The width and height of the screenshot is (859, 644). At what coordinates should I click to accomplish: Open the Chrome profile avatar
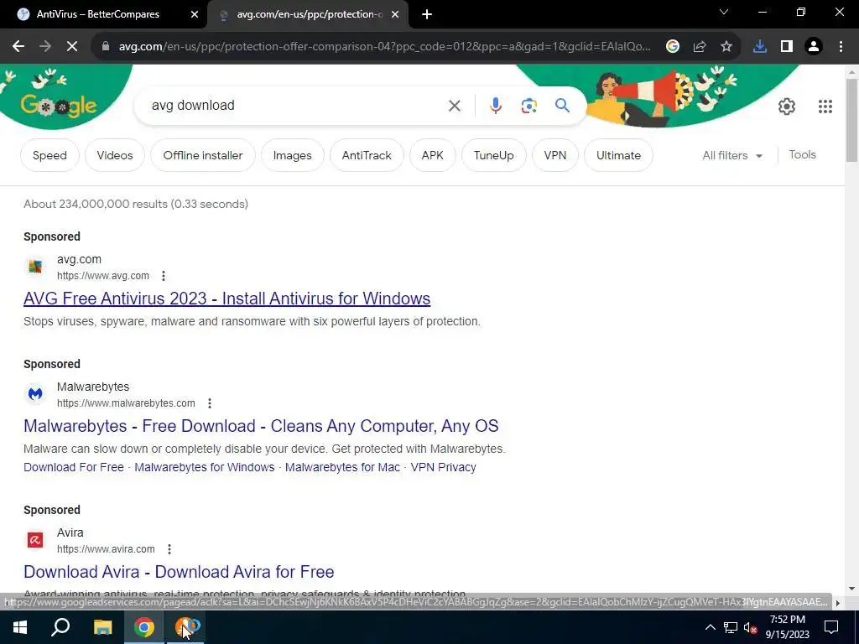[814, 47]
